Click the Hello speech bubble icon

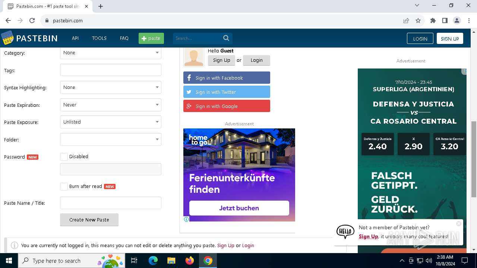(x=345, y=232)
